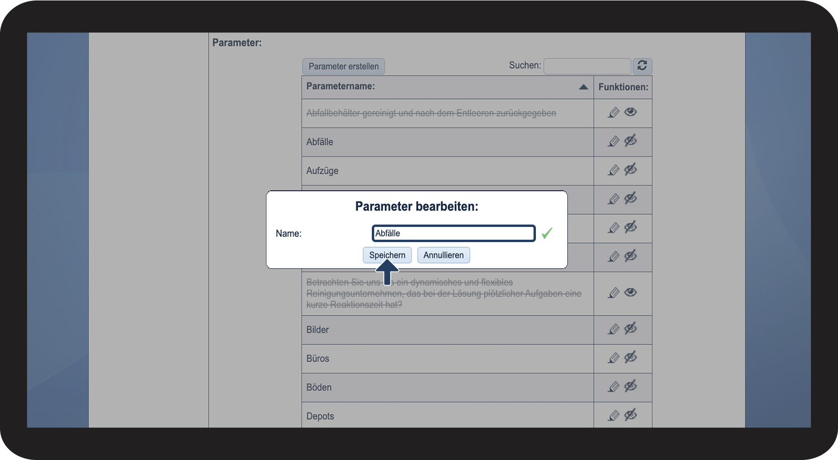Hide the Büros parameter

pos(630,357)
